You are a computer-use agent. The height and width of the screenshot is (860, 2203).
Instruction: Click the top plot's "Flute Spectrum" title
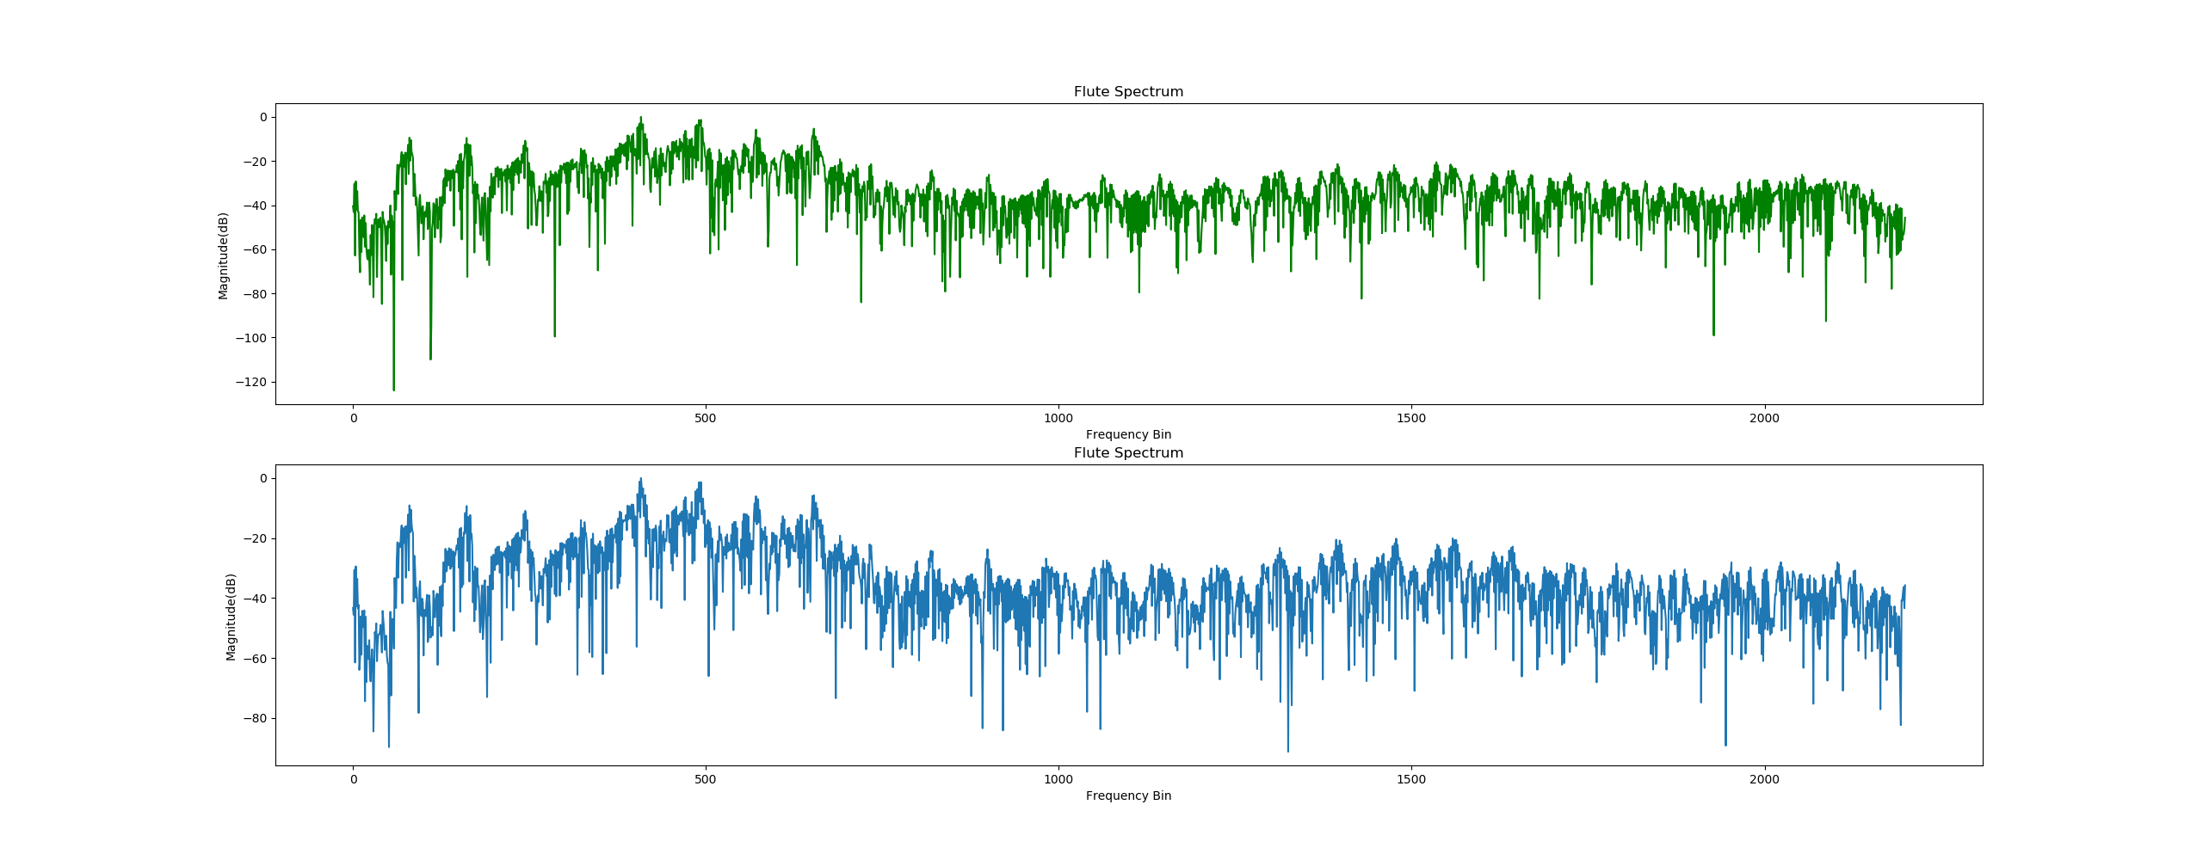pos(1128,92)
